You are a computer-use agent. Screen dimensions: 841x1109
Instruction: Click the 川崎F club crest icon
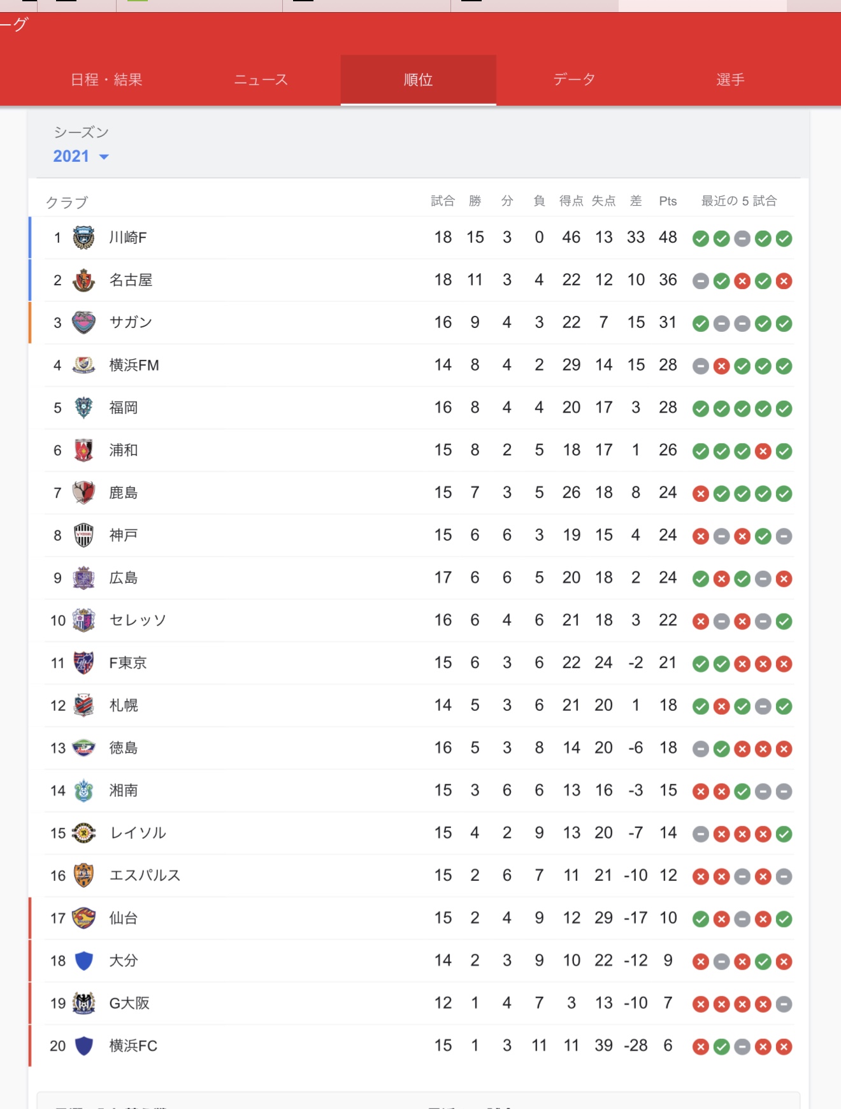(x=83, y=238)
